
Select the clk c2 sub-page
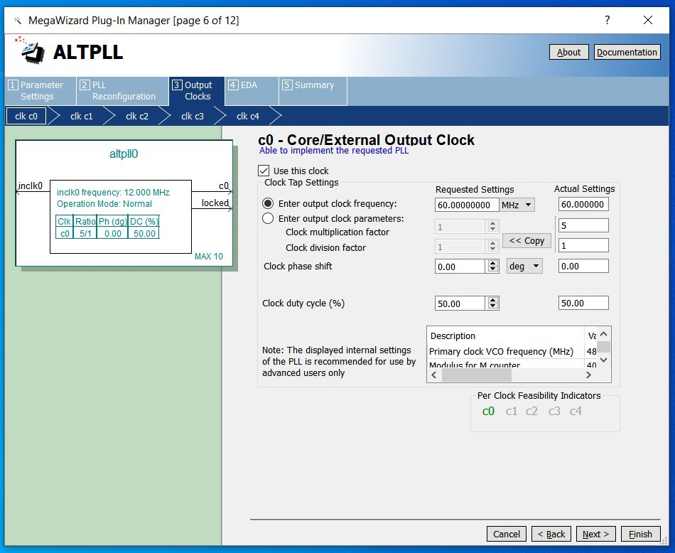pos(137,117)
